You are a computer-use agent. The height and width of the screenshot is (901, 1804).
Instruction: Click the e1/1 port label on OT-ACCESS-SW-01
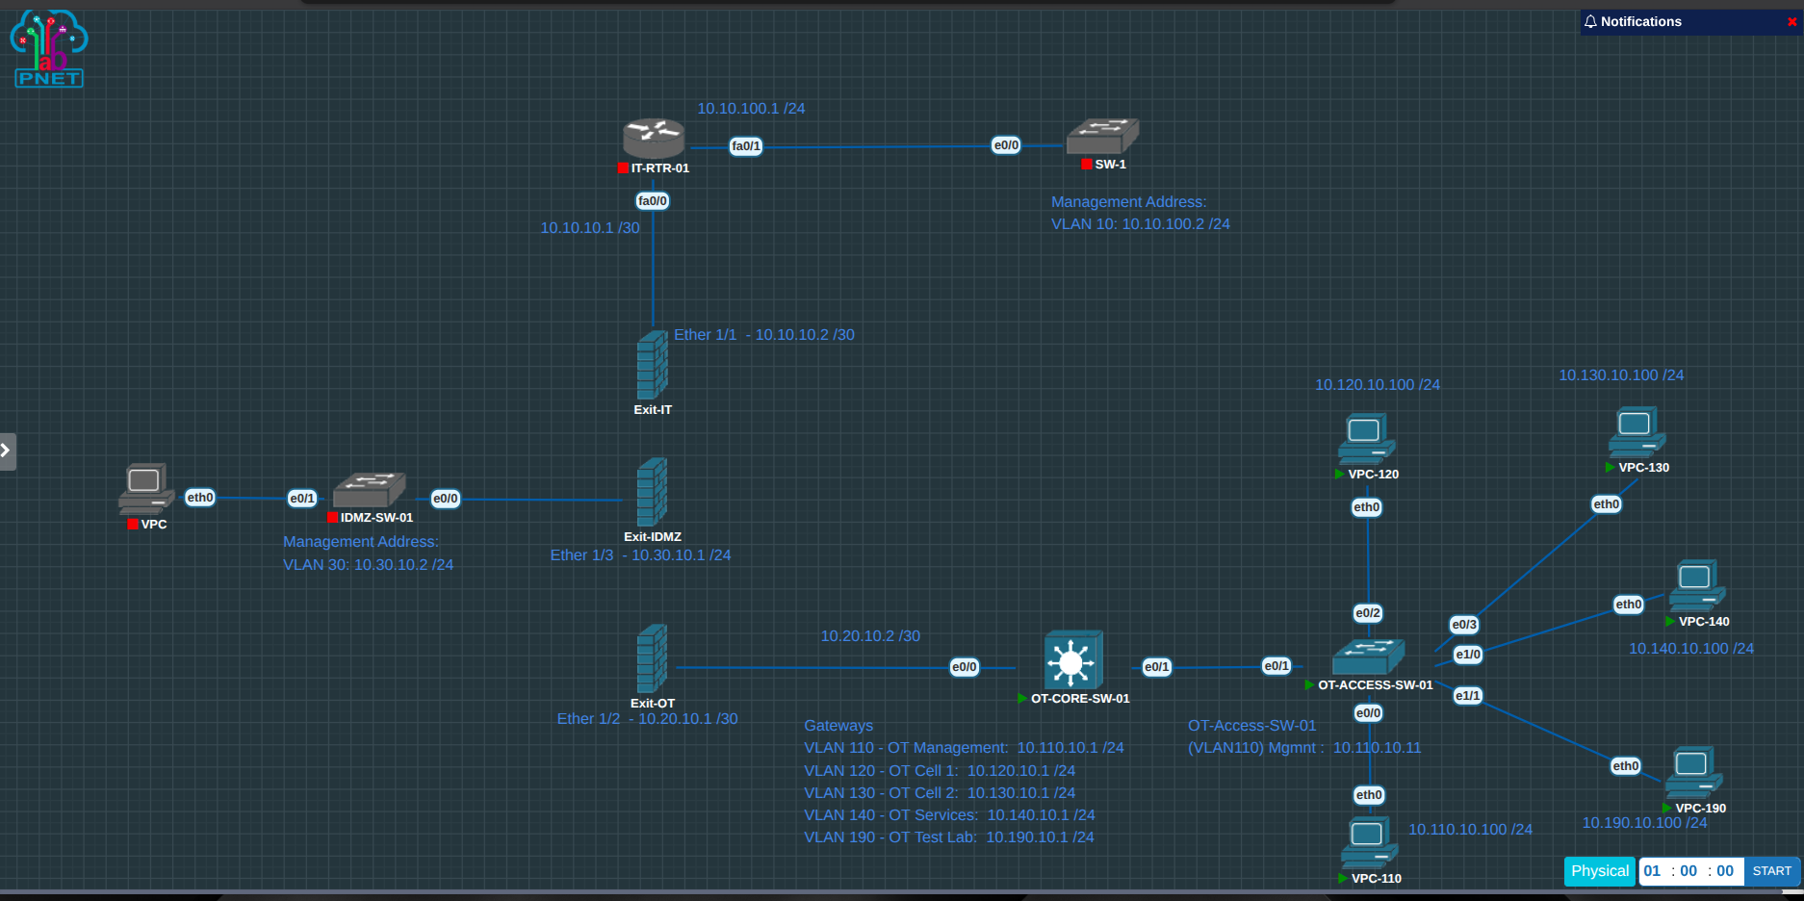click(x=1468, y=696)
